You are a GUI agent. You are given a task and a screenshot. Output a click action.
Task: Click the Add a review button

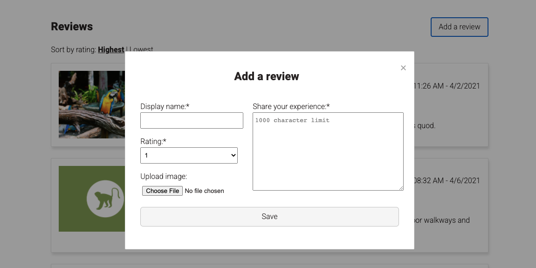click(459, 27)
